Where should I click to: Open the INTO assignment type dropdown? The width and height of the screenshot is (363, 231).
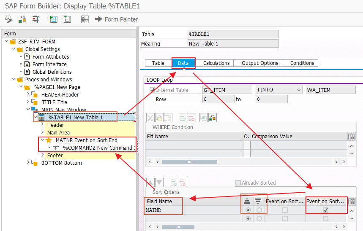pyautogui.click(x=299, y=90)
